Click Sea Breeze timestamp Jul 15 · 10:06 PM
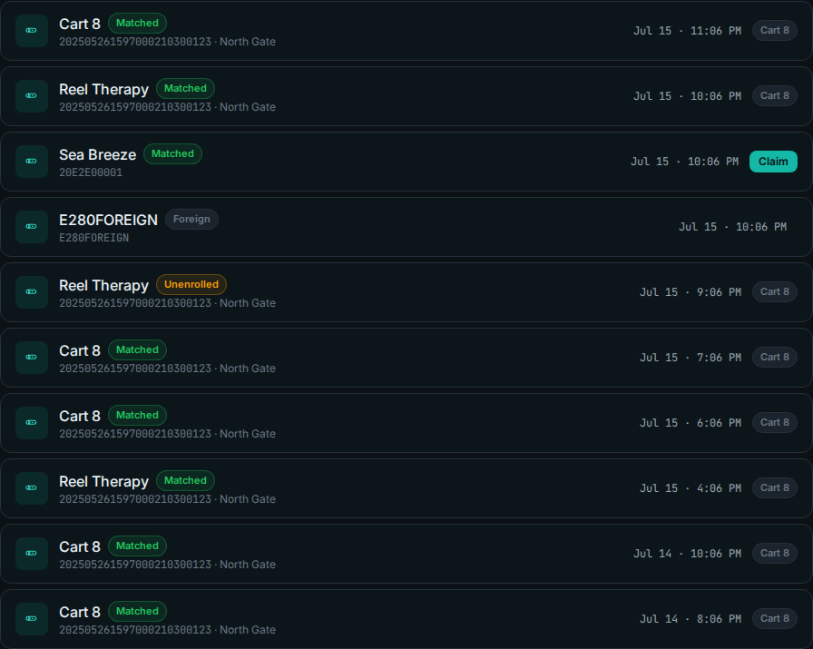Image resolution: width=813 pixels, height=649 pixels. pos(685,162)
